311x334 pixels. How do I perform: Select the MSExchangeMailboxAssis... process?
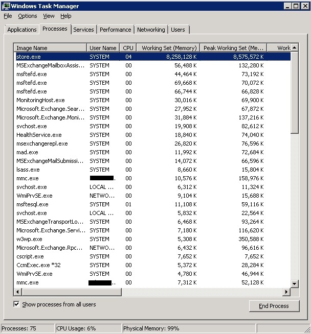click(x=153, y=65)
